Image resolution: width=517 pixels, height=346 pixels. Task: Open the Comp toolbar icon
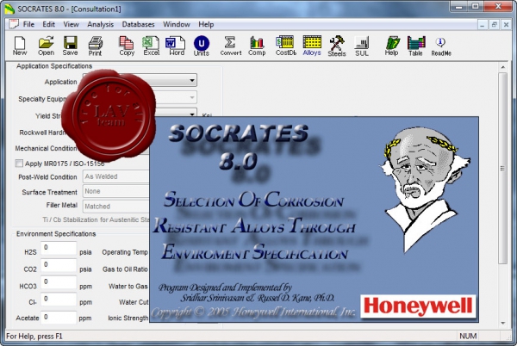click(x=257, y=46)
